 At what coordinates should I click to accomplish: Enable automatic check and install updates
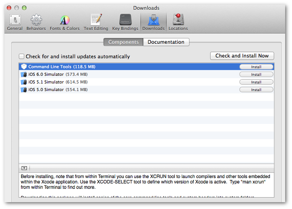22,57
